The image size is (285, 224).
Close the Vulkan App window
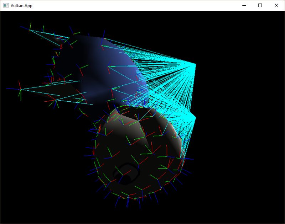click(276, 6)
